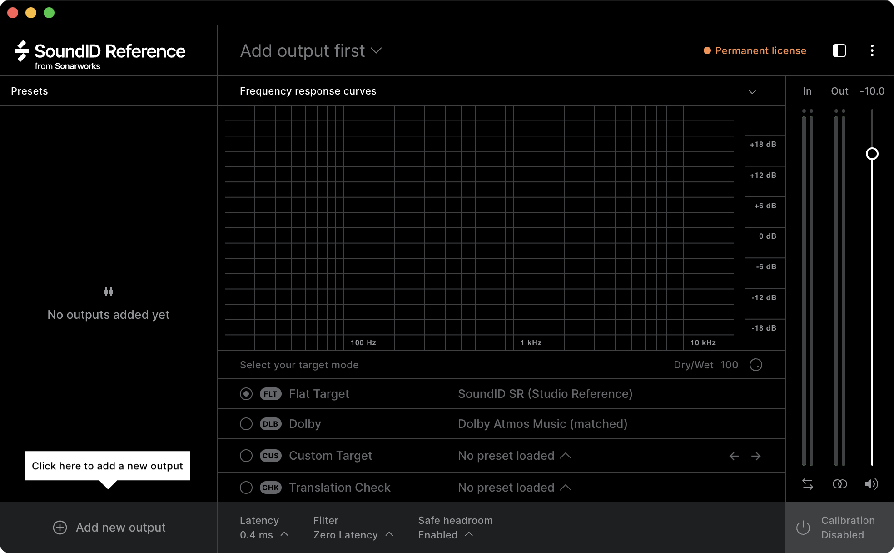894x553 pixels.
Task: Open the Presets panel header
Action: [x=30, y=91]
